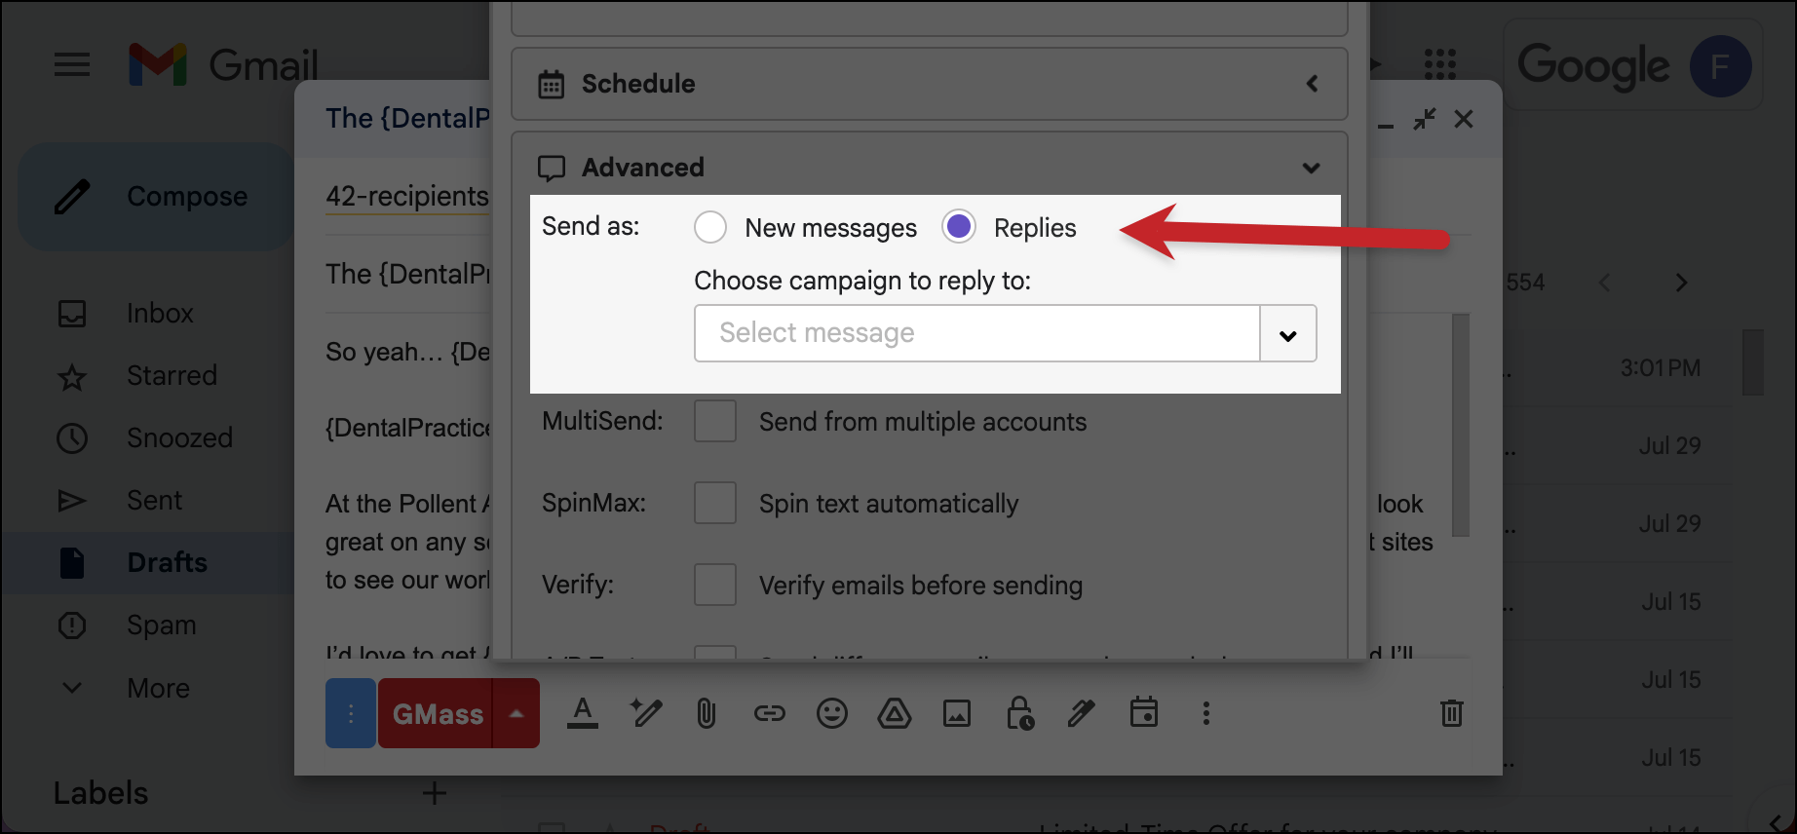Click the Advanced speech bubble icon

552,168
